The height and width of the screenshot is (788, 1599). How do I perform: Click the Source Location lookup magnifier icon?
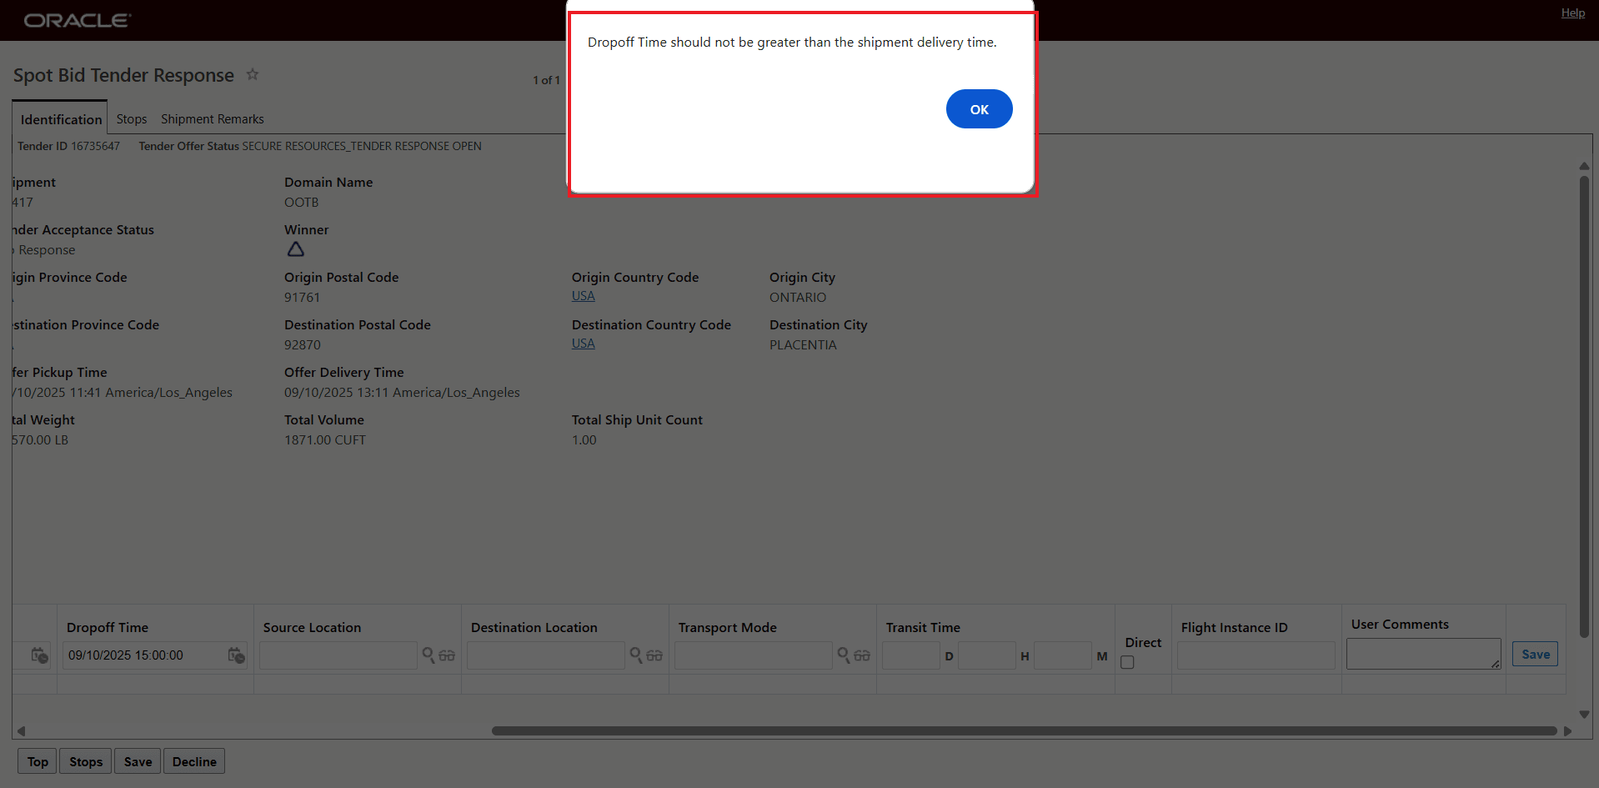pyautogui.click(x=428, y=656)
